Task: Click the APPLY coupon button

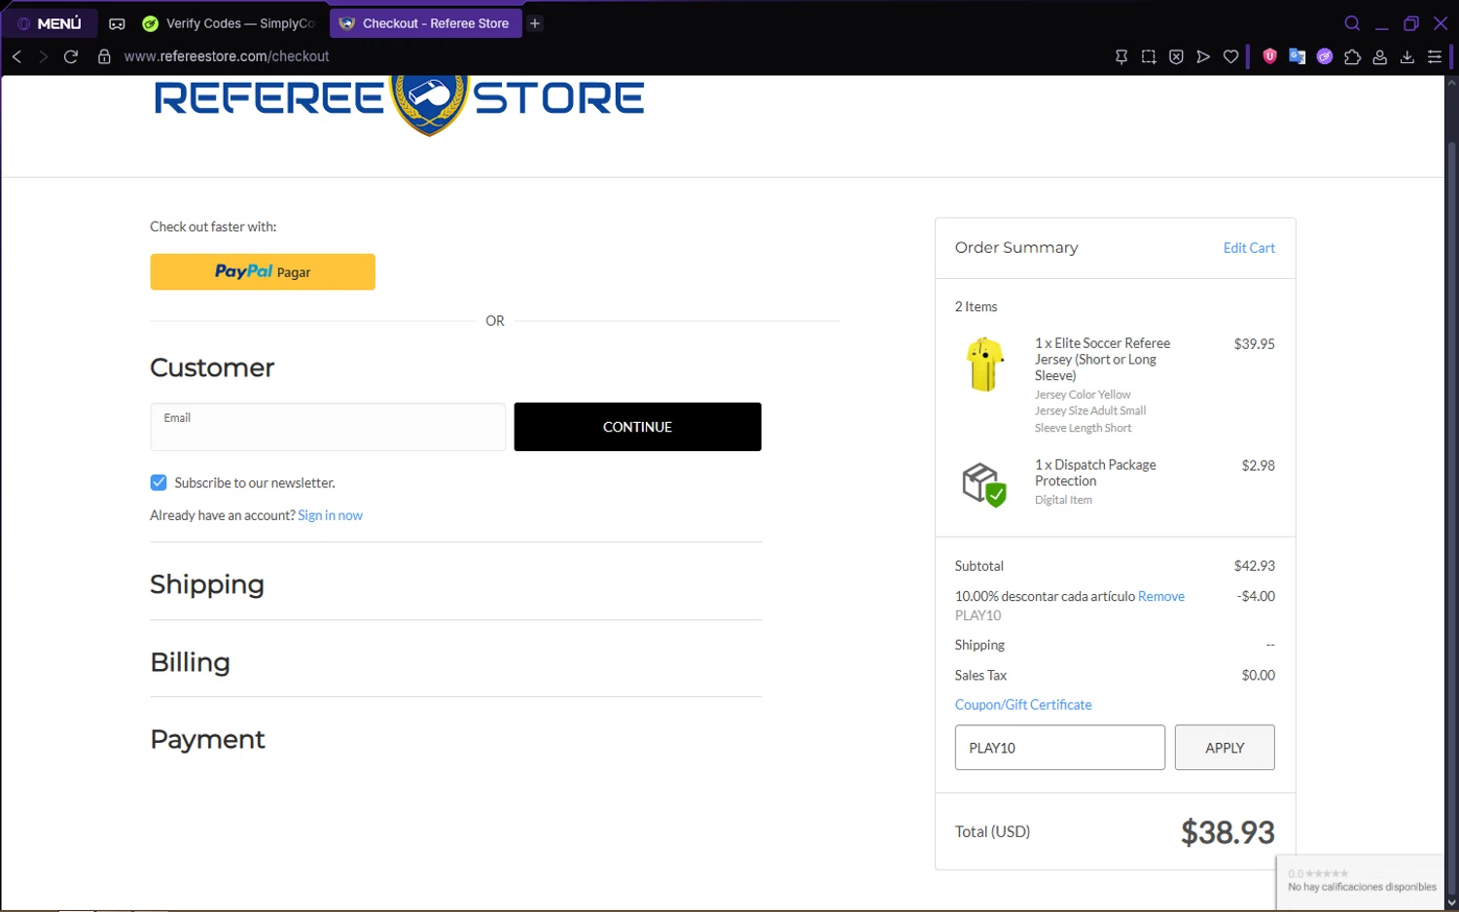Action: click(1225, 748)
